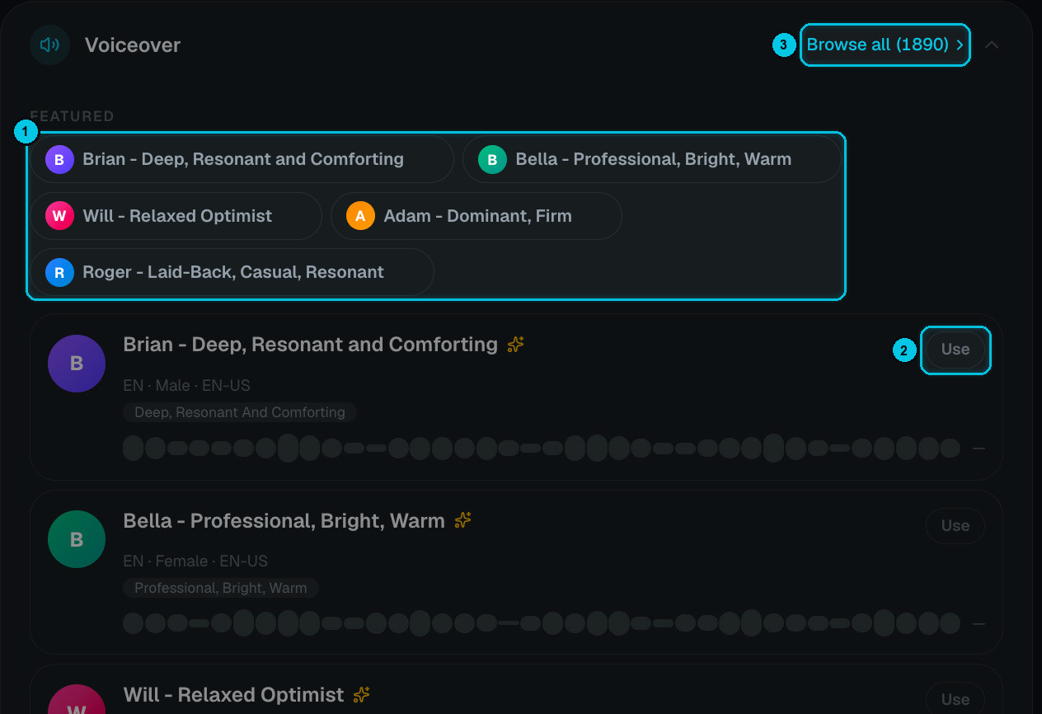Image resolution: width=1042 pixels, height=714 pixels.
Task: Select featured chip Bella - Professional, Bright, Warm
Action: click(651, 159)
